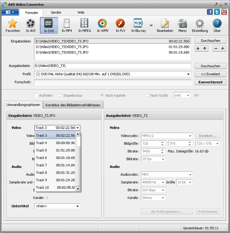Click the profile favorite star icon
230x233 pixels.
point(38,74)
